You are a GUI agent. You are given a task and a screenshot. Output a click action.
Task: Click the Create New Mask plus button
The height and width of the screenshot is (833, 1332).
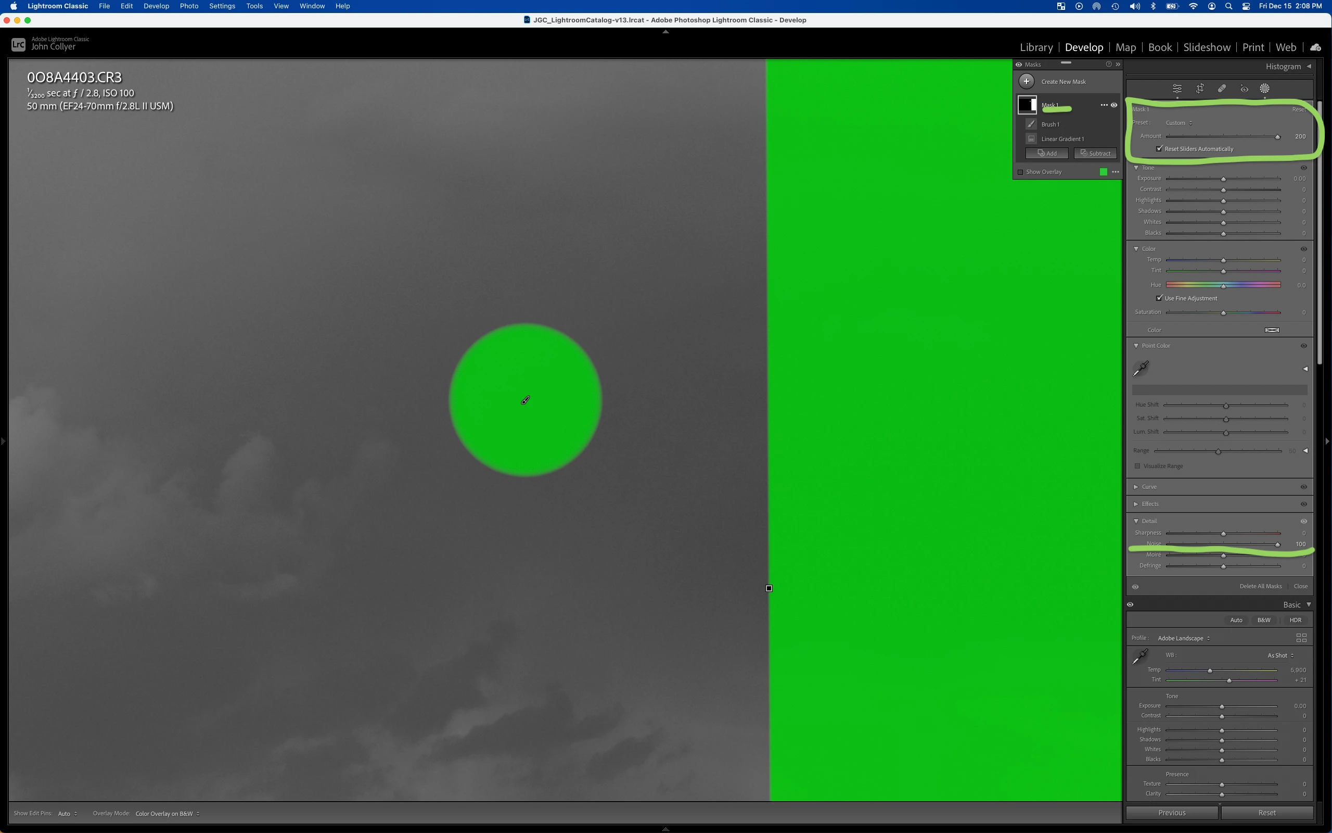pos(1027,82)
